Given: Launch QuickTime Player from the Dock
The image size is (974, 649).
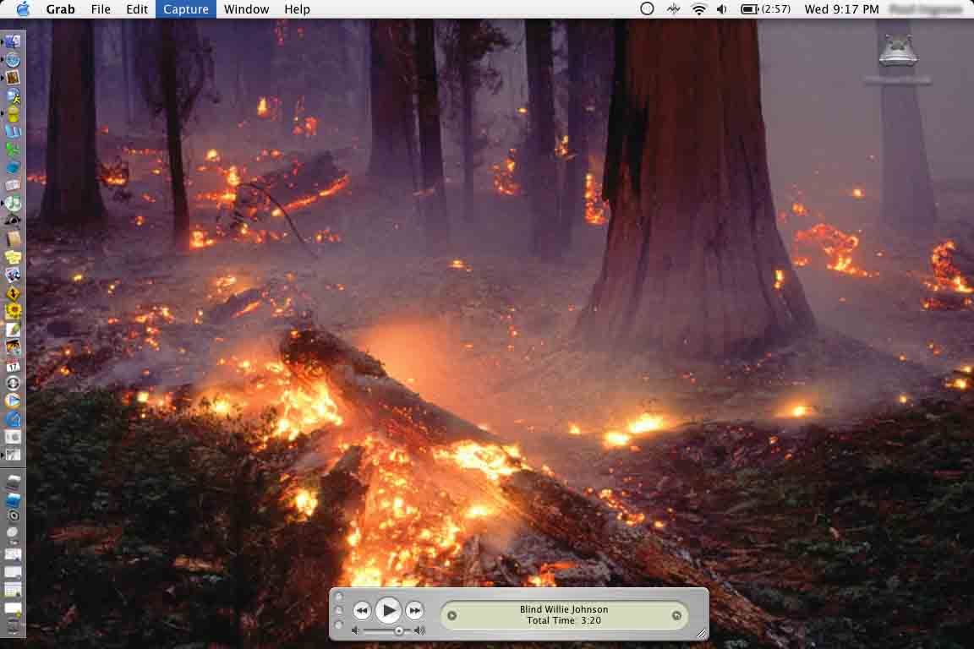Looking at the screenshot, I should [x=13, y=419].
